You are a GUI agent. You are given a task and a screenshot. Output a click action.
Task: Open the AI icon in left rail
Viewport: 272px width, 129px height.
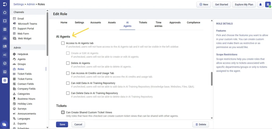click(x=5, y=55)
